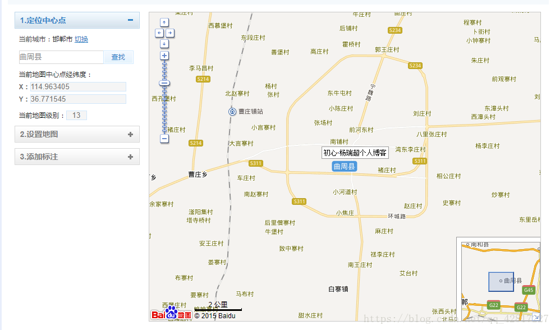Click the map level field showing 13
This screenshot has height=330, width=555.
76,116
